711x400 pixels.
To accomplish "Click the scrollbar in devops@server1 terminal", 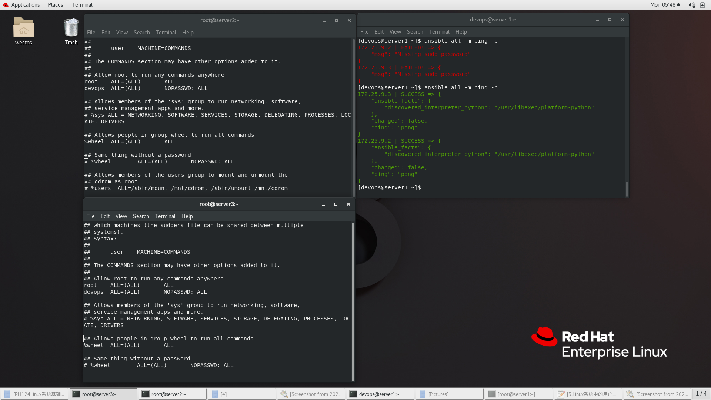I will point(627,189).
